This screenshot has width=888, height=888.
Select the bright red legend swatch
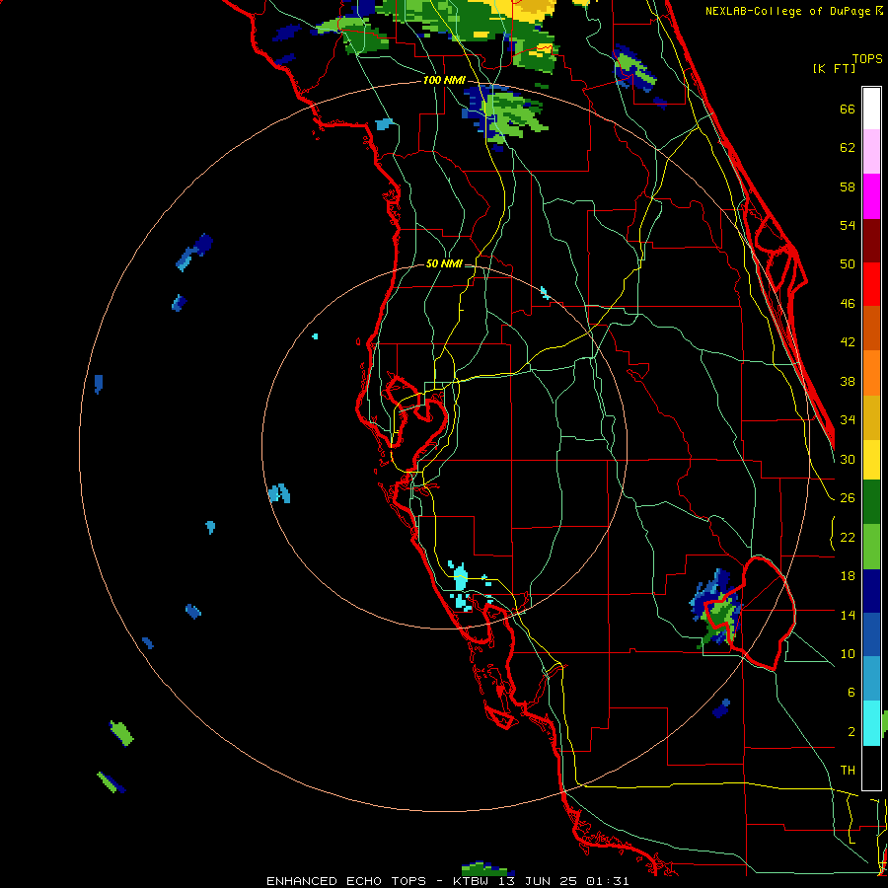[x=871, y=284]
